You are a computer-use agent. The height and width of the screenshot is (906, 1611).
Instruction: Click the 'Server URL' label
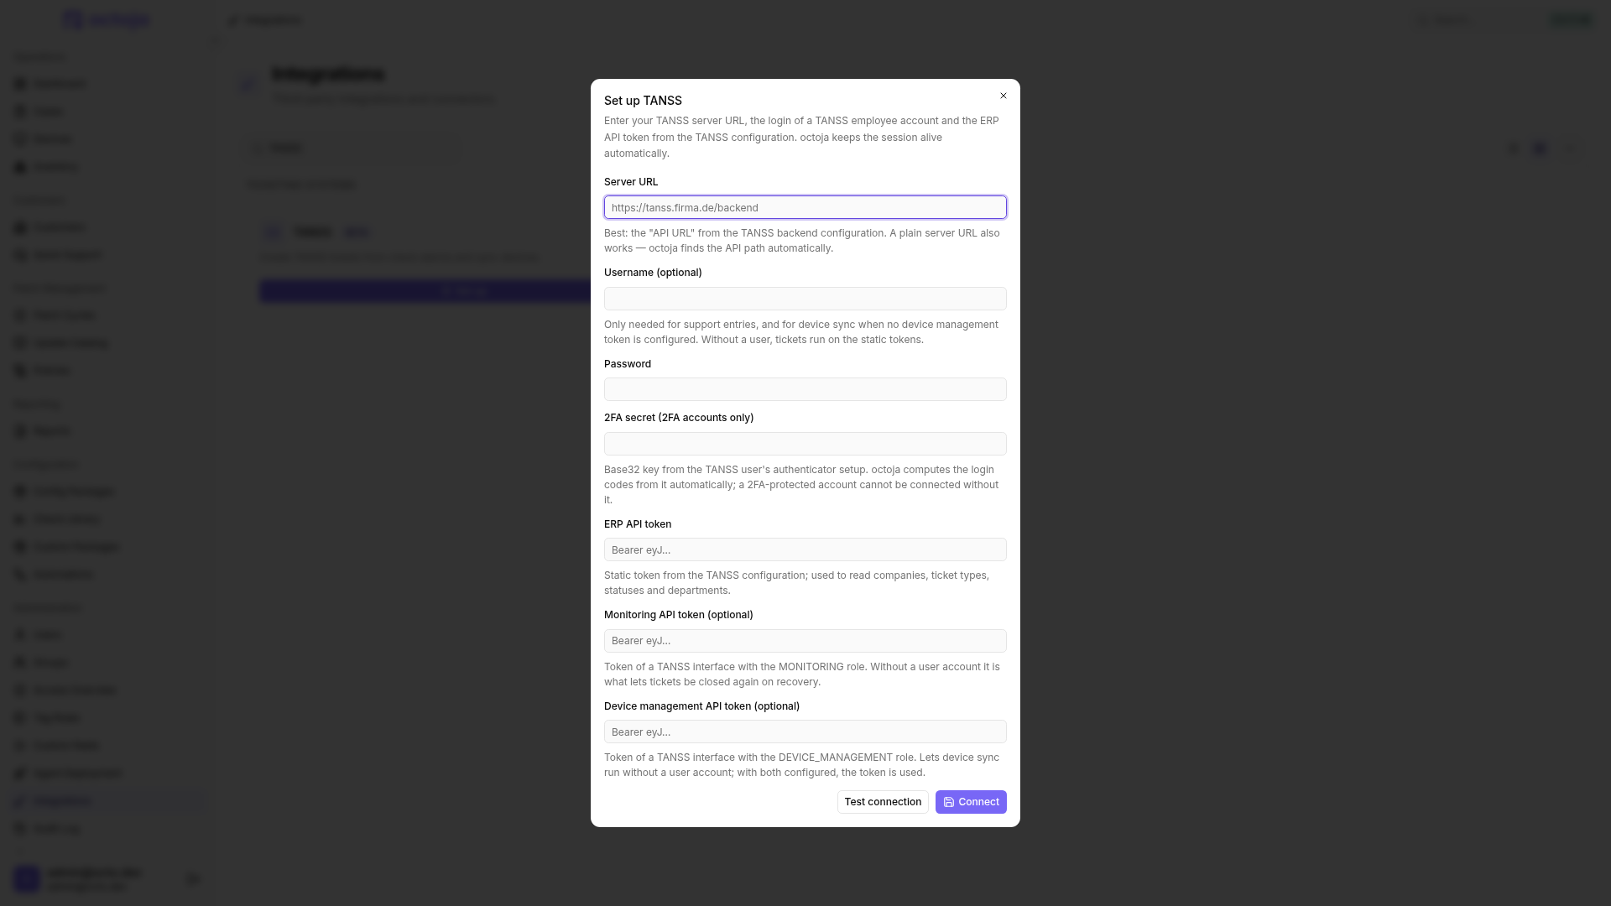tap(631, 182)
